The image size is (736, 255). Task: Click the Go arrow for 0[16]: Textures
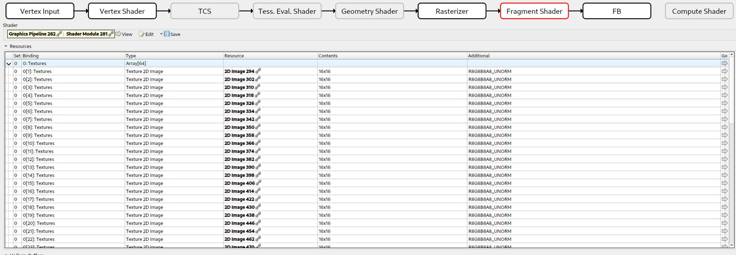tap(724, 191)
